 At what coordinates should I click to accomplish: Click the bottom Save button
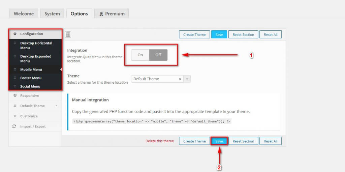point(219,141)
